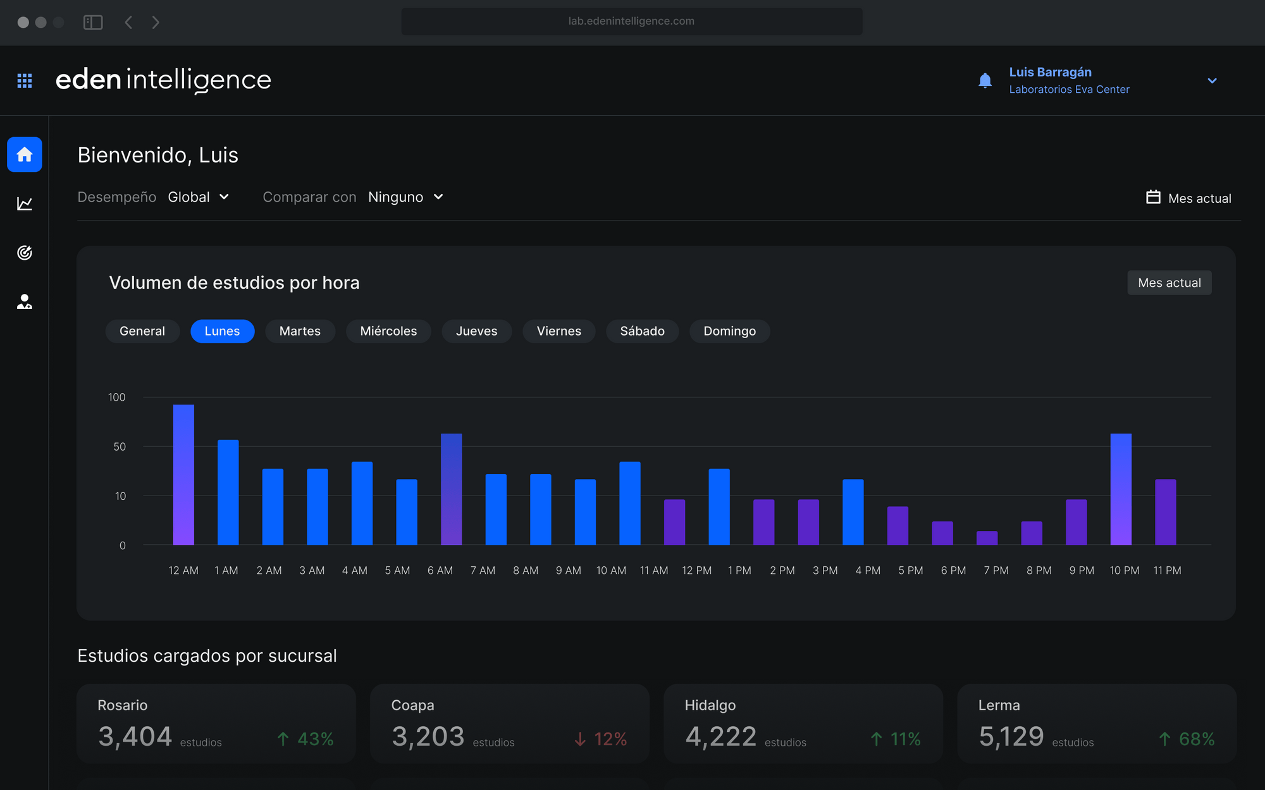Open the line chart analytics sidebar icon

point(25,204)
